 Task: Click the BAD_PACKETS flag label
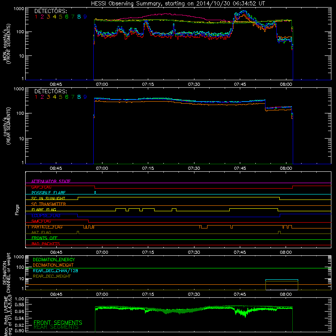coord(46,244)
